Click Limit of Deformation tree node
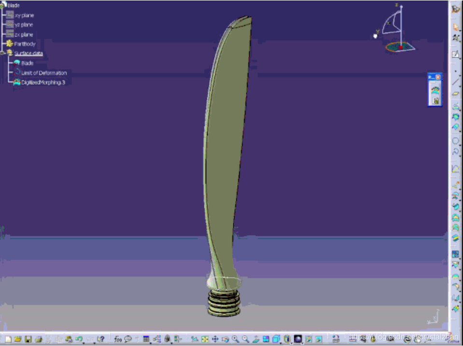 [43, 73]
